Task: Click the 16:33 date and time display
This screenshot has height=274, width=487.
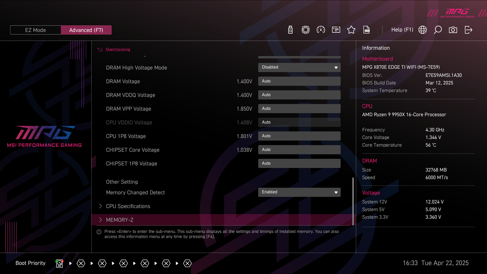Action: coord(436,263)
